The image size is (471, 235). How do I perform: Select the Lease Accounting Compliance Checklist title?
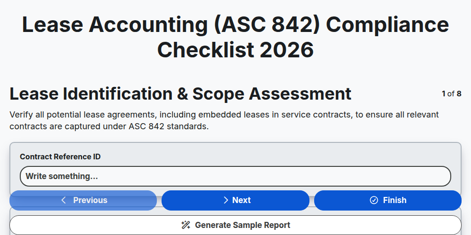click(x=235, y=37)
